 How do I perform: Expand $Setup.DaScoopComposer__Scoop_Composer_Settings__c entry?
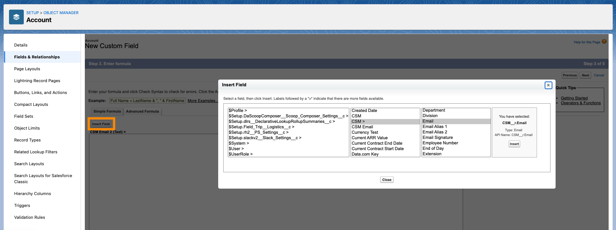288,116
